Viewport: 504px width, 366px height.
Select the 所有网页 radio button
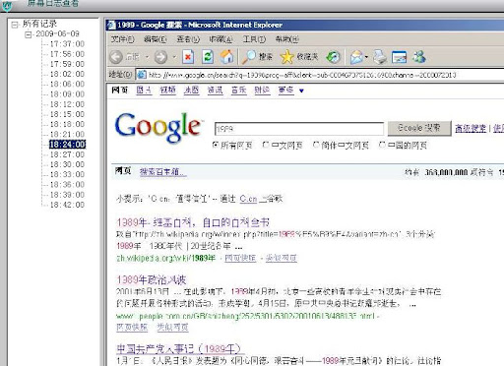click(x=216, y=145)
